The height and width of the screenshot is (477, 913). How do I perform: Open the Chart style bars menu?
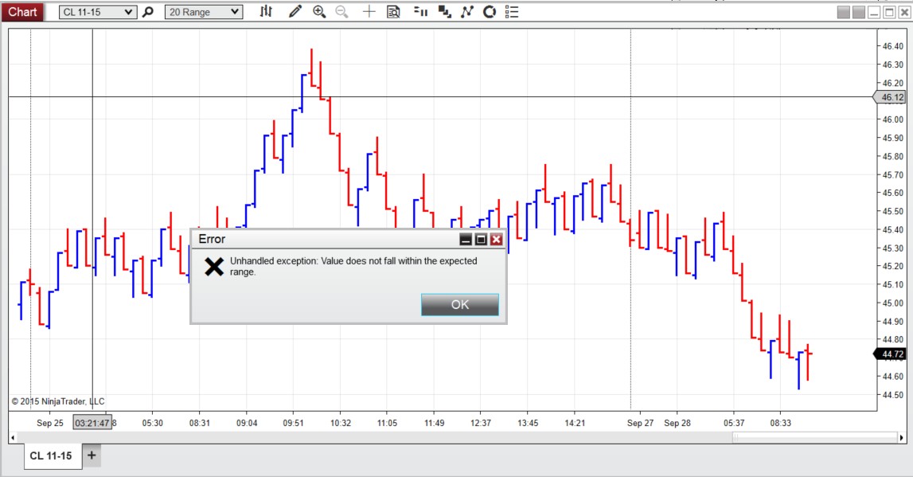click(266, 12)
